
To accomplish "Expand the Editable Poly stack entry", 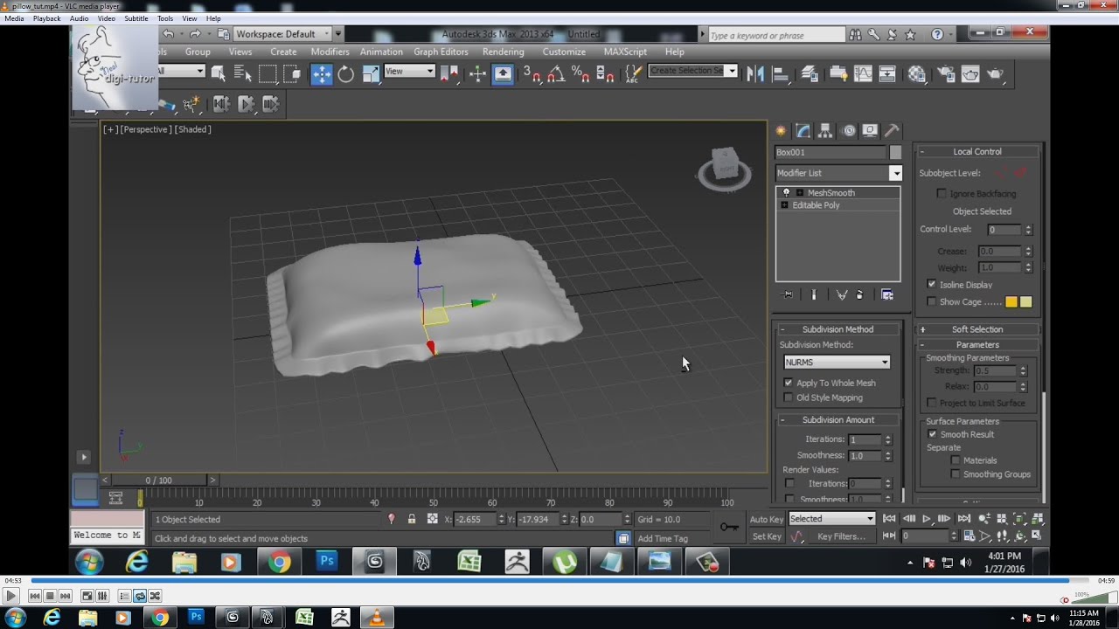I will (784, 205).
